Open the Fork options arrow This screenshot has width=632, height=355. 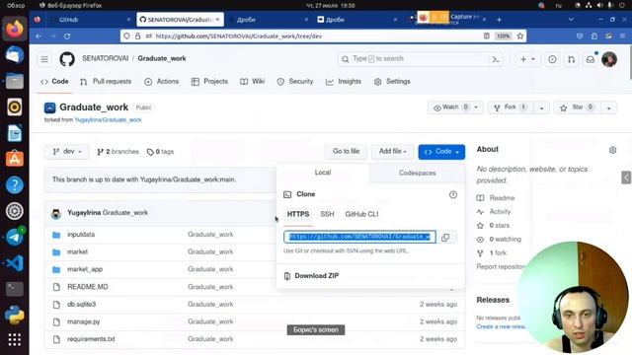click(542, 107)
